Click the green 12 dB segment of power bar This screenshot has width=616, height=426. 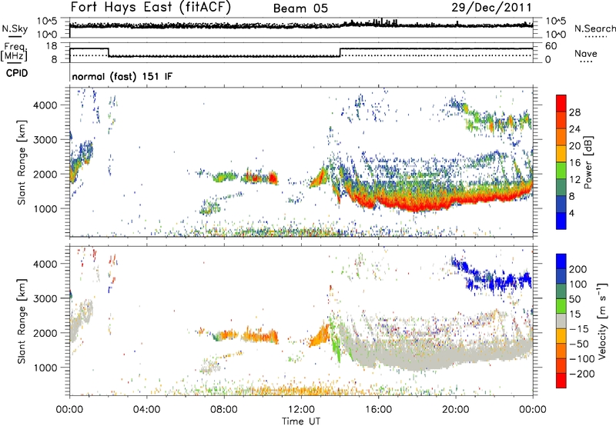click(561, 170)
